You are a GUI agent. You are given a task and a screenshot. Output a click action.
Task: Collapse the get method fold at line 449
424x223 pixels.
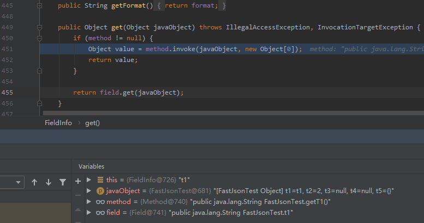pyautogui.click(x=39, y=27)
